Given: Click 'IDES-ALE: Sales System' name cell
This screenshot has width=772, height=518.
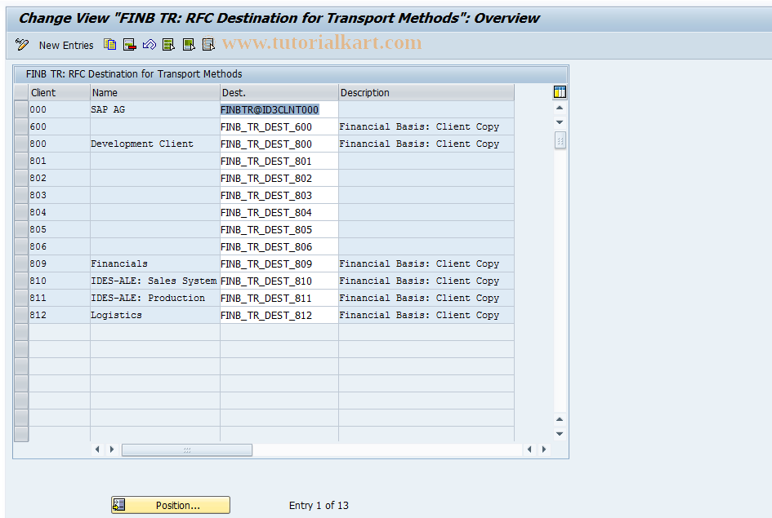Looking at the screenshot, I should (x=155, y=281).
